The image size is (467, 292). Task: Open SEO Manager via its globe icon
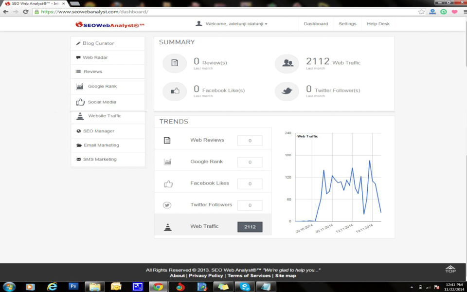(78, 131)
